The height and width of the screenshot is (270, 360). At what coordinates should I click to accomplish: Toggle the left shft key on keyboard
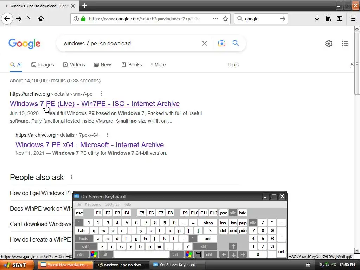[x=85, y=246]
